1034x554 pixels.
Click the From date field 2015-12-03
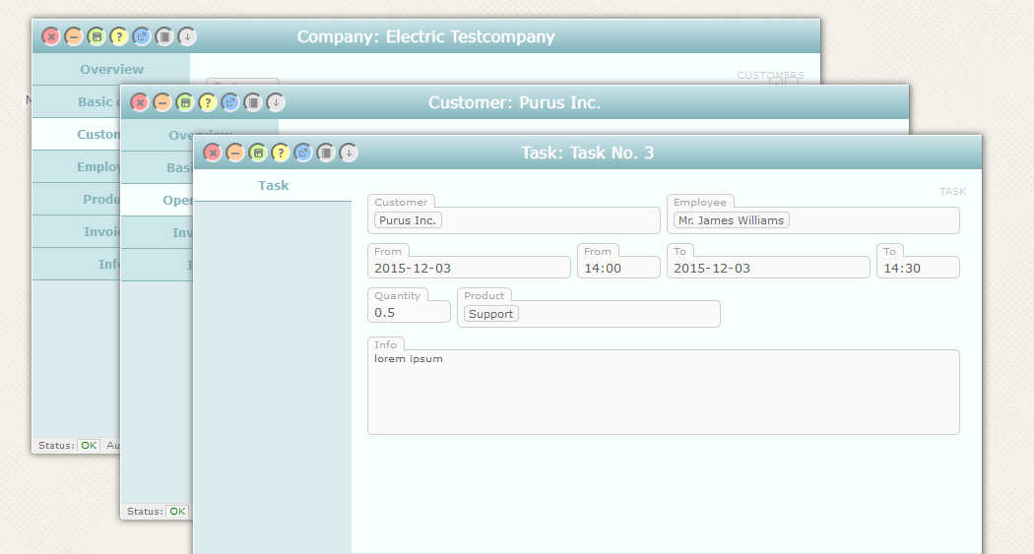(469, 268)
